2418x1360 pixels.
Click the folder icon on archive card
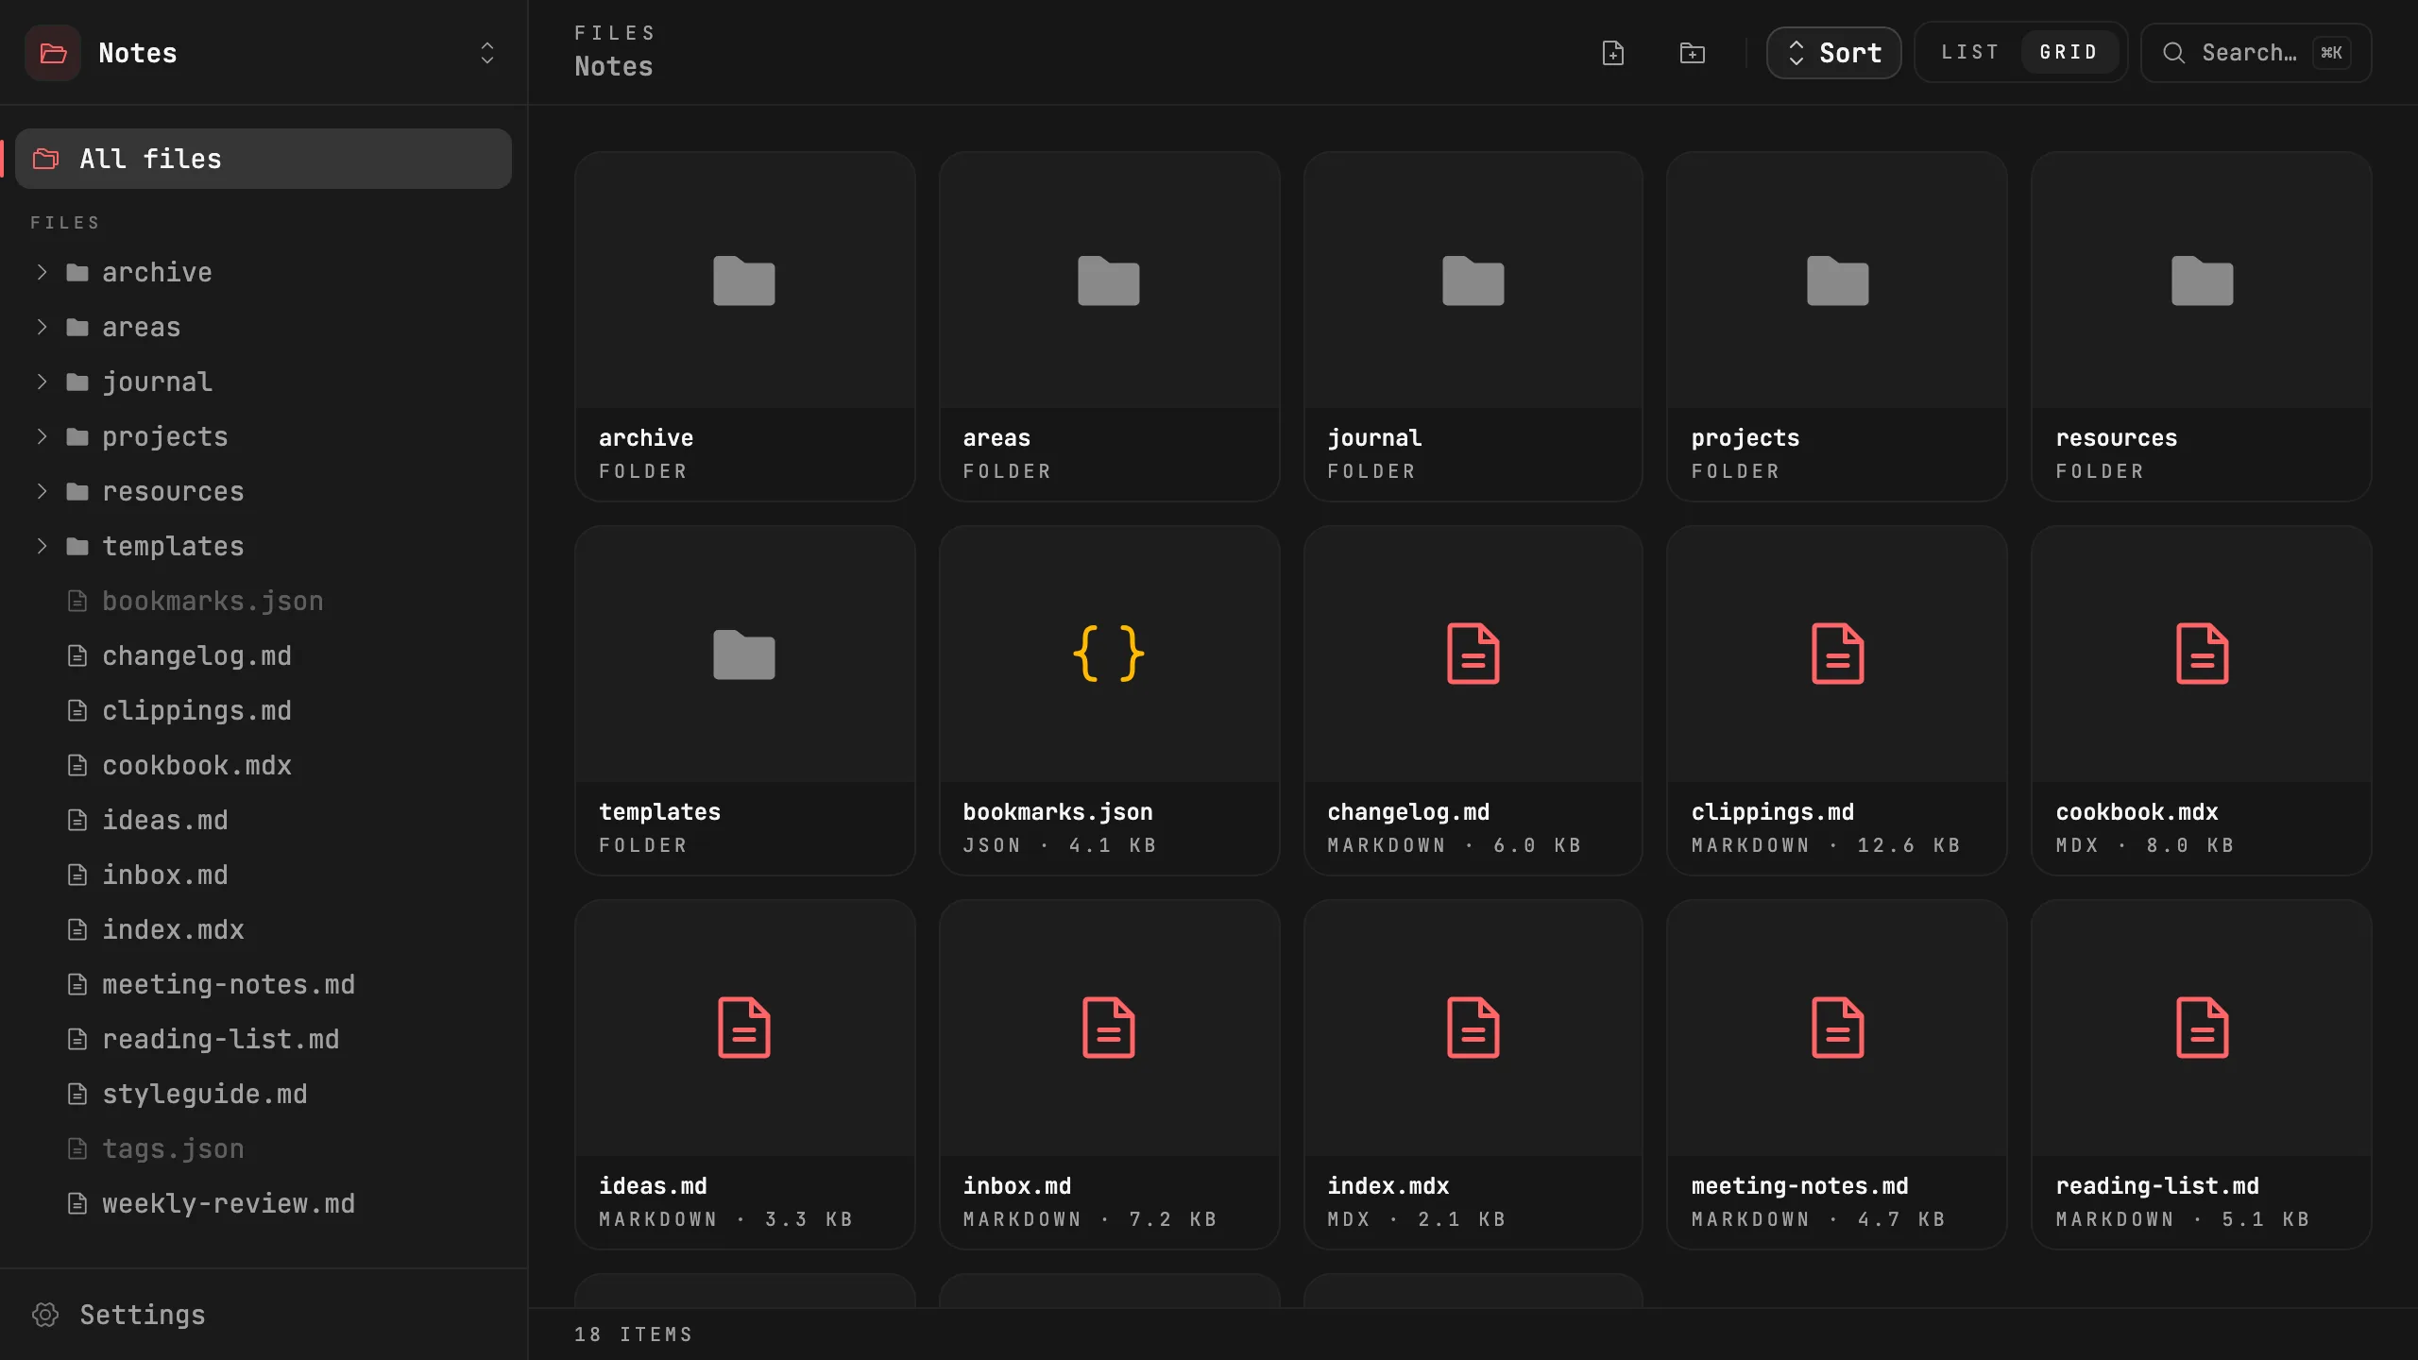pos(744,280)
